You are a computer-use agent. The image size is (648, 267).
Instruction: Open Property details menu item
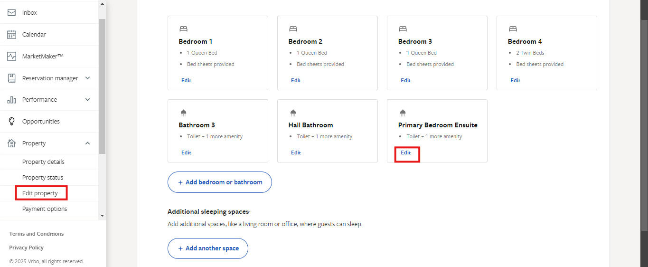[43, 162]
